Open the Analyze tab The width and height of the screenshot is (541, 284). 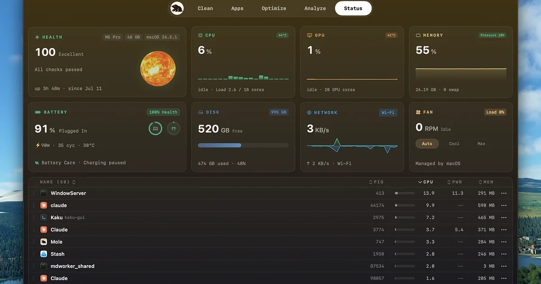tap(315, 8)
